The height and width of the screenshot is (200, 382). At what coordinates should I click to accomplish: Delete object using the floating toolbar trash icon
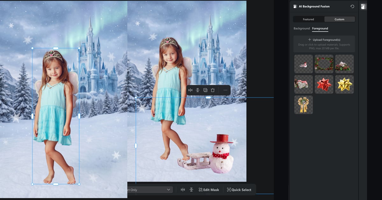[x=213, y=90]
